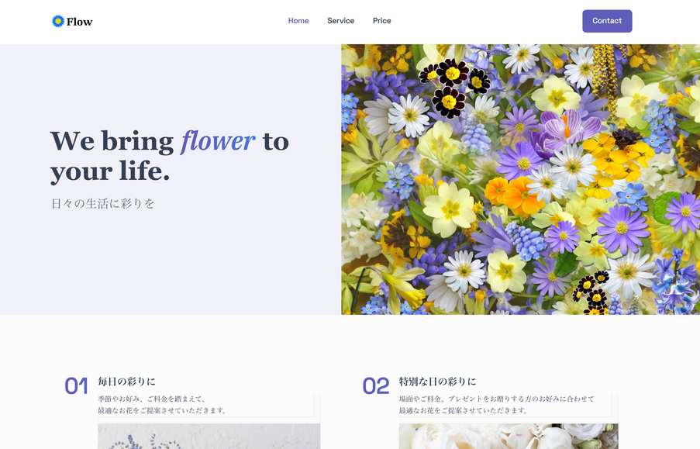The image size is (700, 449).
Task: Click "We bring" in the hero headline
Action: 112,141
